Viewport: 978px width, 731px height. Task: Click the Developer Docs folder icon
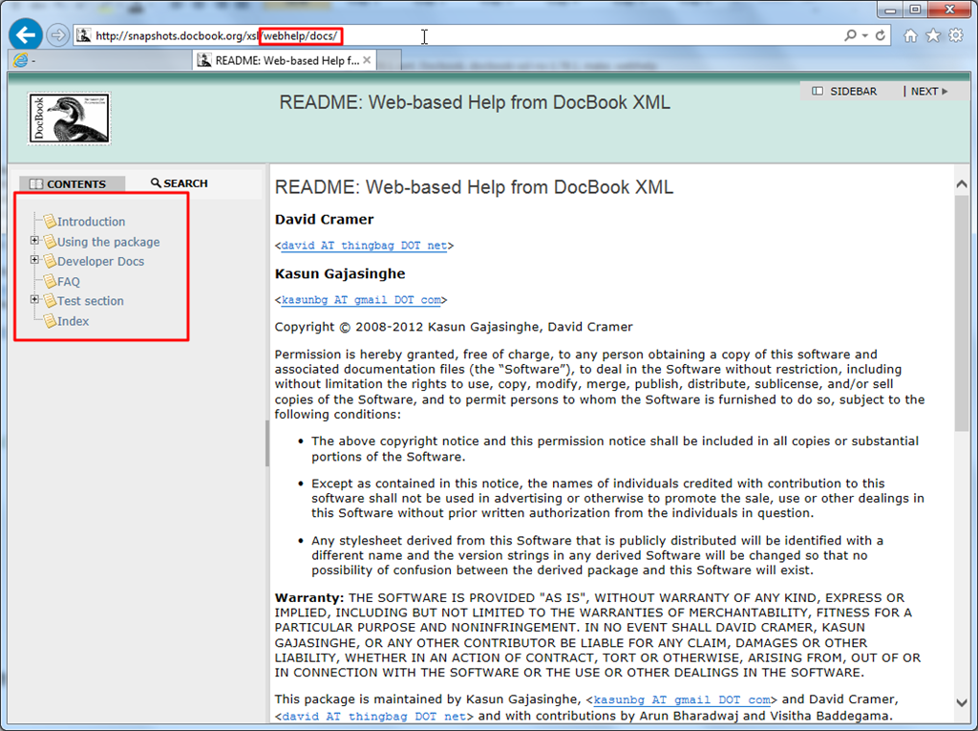click(x=50, y=261)
